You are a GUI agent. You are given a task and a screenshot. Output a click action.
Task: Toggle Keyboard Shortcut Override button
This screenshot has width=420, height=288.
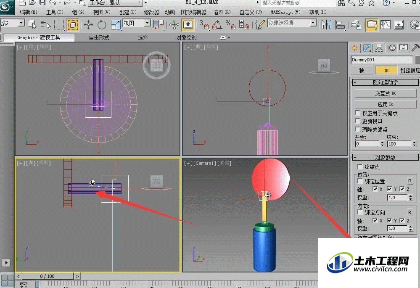click(188, 25)
